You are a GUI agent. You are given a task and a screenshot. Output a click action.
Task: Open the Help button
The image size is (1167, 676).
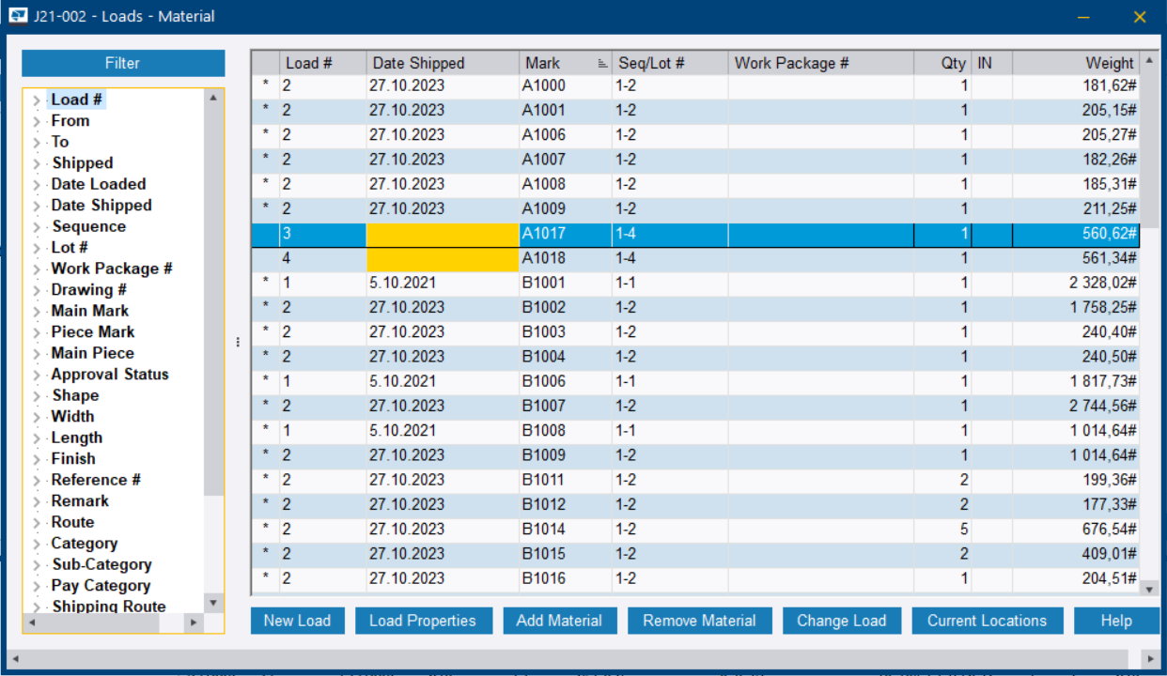1116,620
